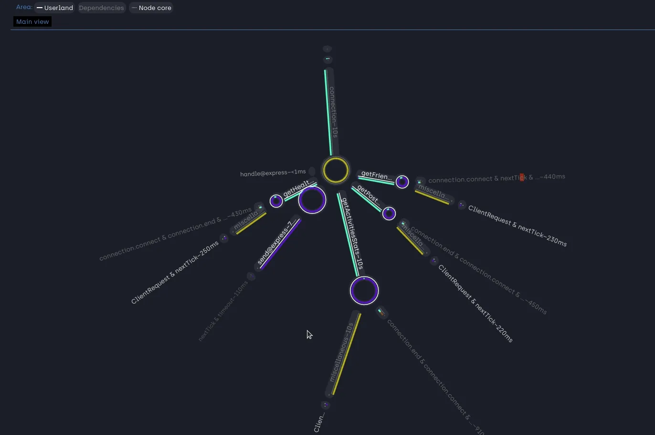Image resolution: width=655 pixels, height=435 pixels.
Task: Select the Main view breadcrumb
Action: click(32, 21)
